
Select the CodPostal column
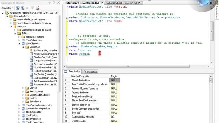coord(45,74)
